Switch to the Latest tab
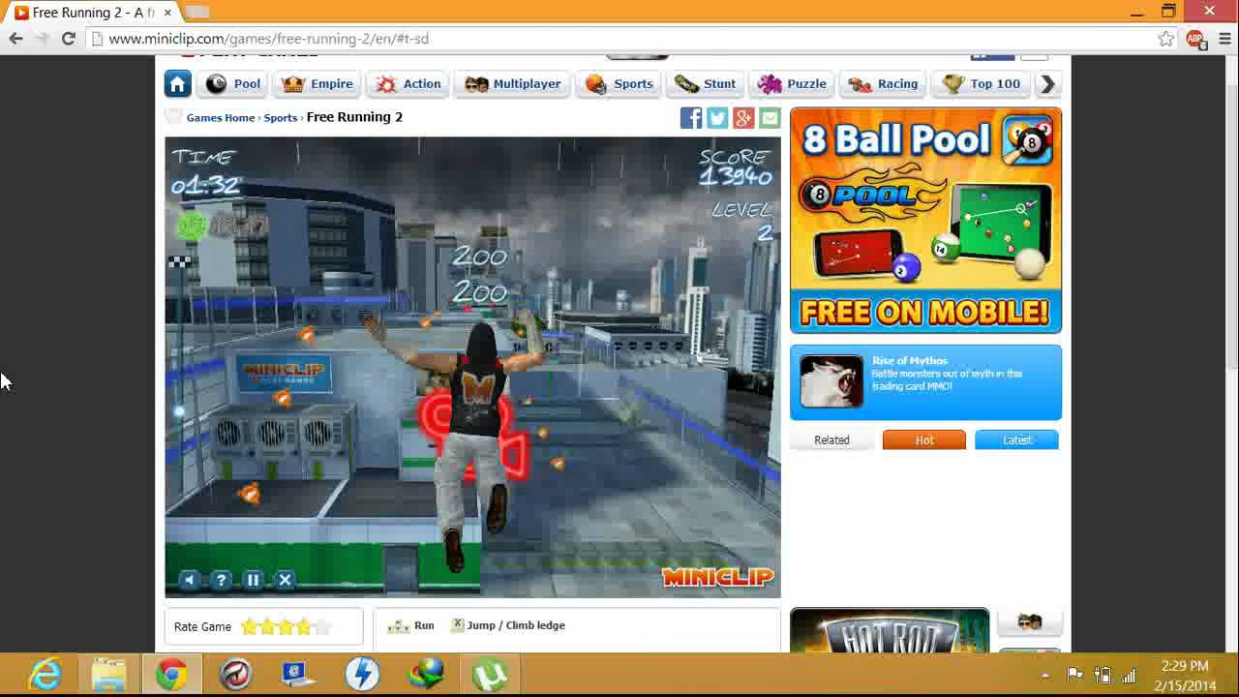The width and height of the screenshot is (1239, 697). [x=1017, y=440]
